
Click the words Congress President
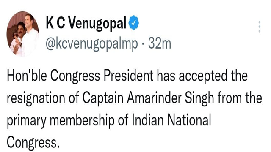(x=102, y=76)
